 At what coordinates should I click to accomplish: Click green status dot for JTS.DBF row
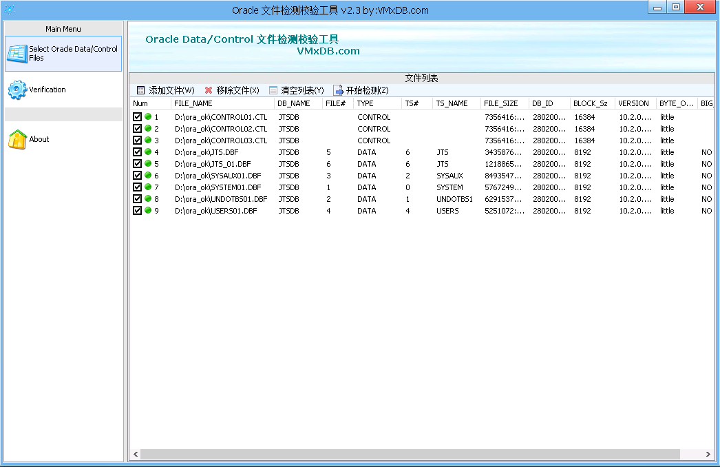(148, 152)
